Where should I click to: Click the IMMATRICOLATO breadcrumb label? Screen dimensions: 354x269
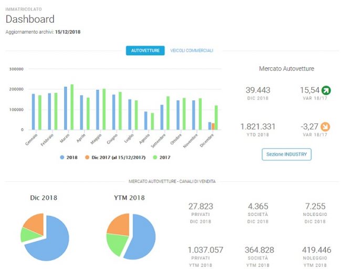[x=24, y=9]
